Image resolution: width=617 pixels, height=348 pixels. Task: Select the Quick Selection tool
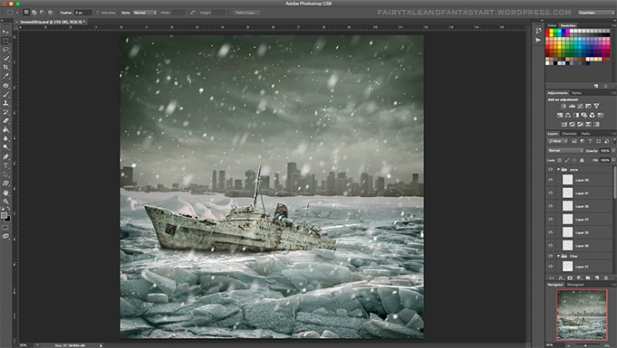pyautogui.click(x=6, y=58)
